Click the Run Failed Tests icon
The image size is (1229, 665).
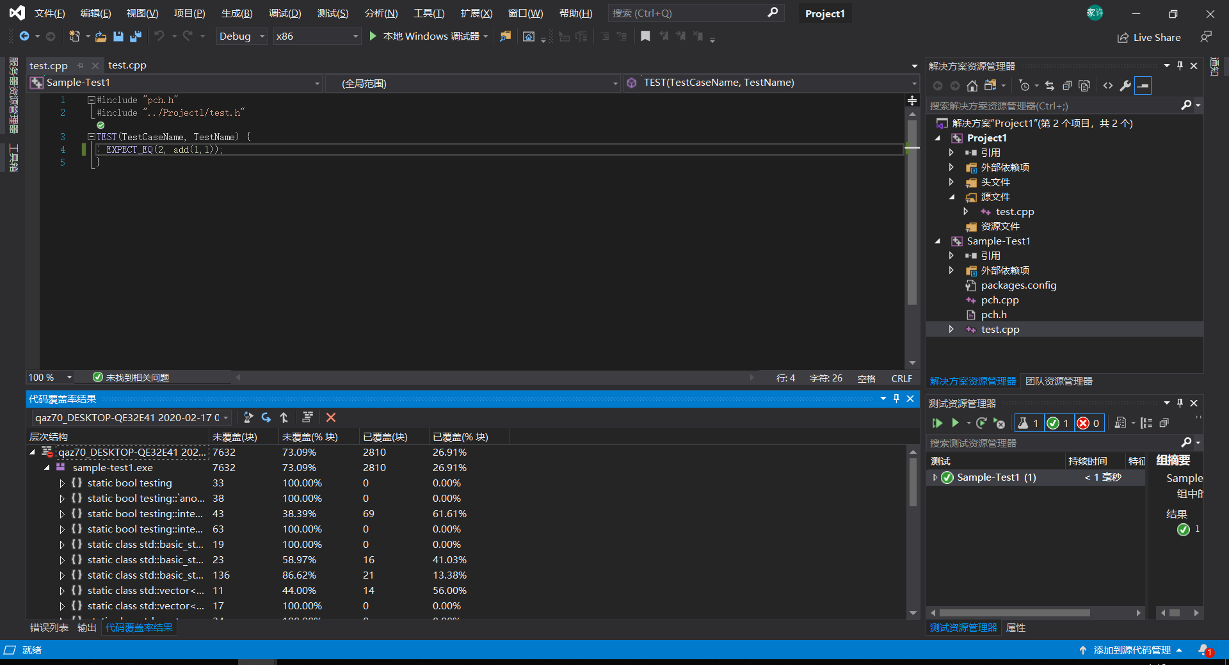coord(999,423)
